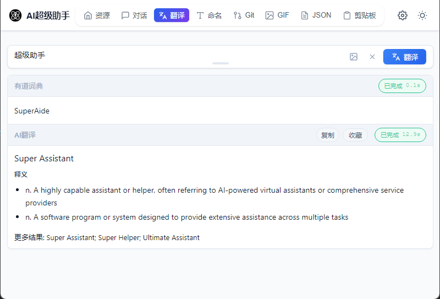
Task: Open the GIF tool tab
Action: point(277,15)
